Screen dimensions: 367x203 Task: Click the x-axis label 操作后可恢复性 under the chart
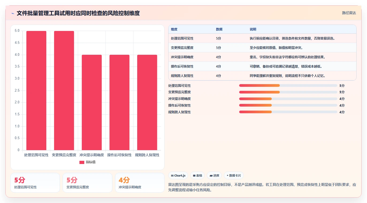(119, 155)
